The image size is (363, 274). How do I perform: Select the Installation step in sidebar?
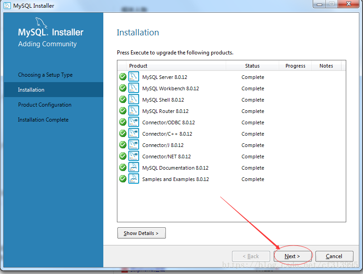coord(53,90)
